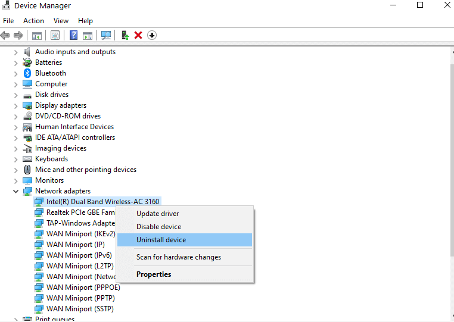Click the Human Interface Devices label
This screenshot has height=322, width=454.
tap(74, 127)
